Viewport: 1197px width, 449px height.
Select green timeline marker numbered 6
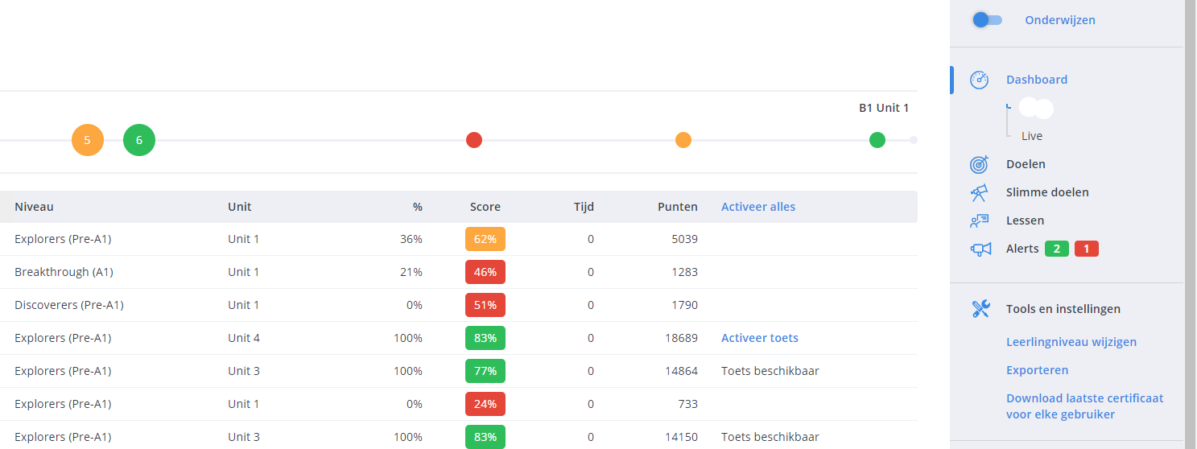139,140
